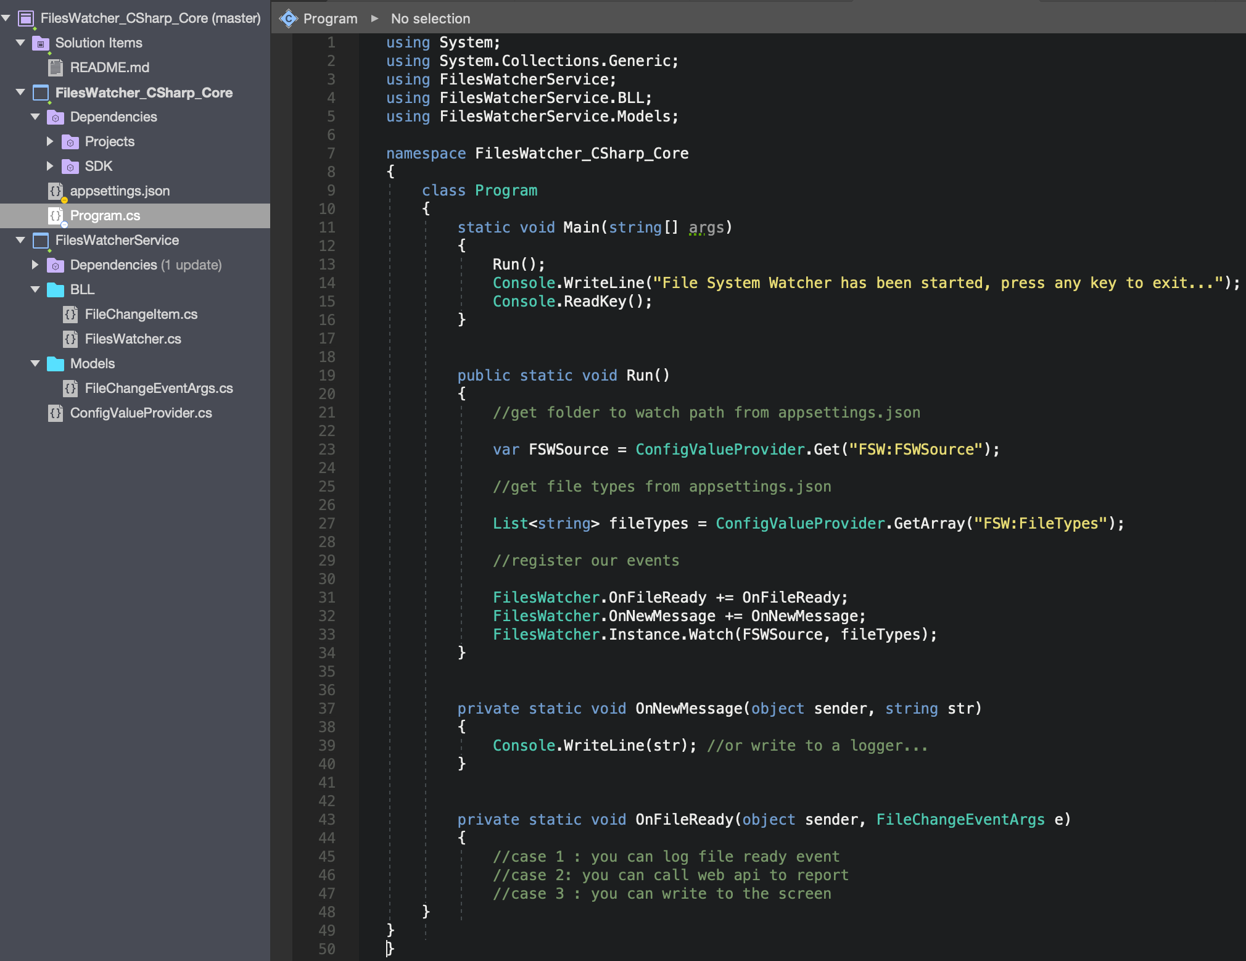Open appsettings.json from the tree
1246x961 pixels.
coord(120,191)
